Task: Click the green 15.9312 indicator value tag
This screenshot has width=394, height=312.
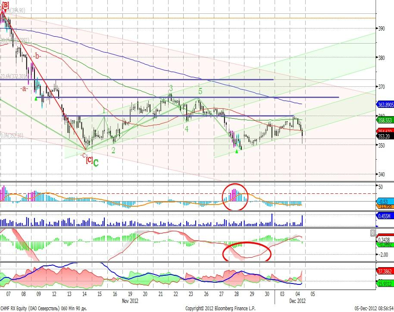Action: [385, 284]
